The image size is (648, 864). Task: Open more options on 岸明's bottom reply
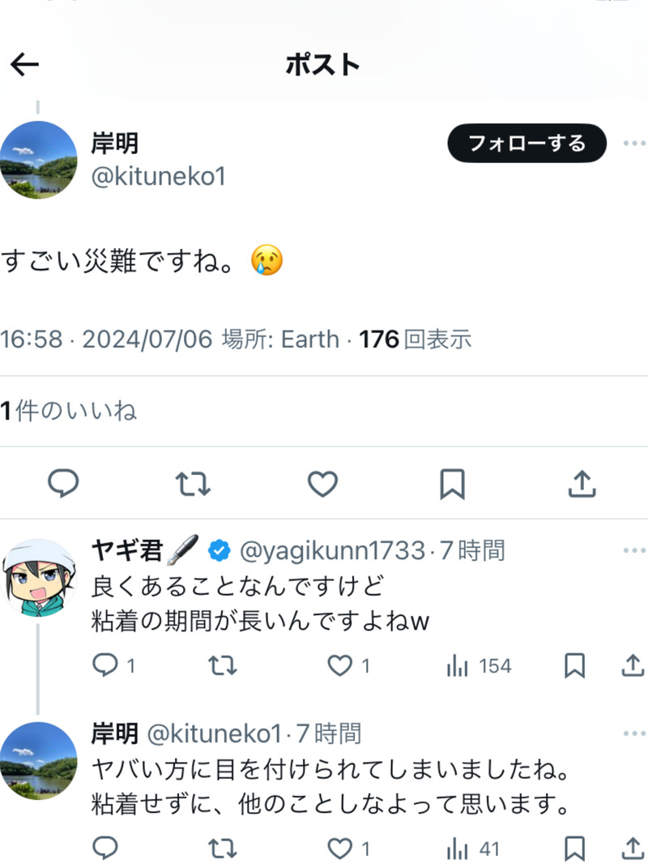coord(633,734)
